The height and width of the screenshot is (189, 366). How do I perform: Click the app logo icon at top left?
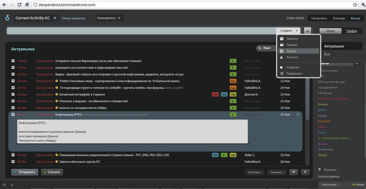click(x=7, y=18)
